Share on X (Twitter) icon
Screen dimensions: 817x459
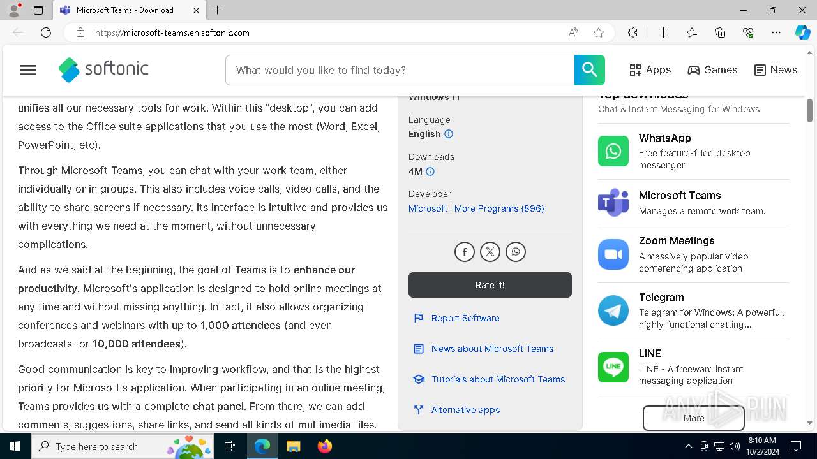[490, 252]
